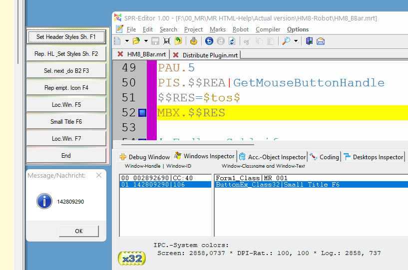Click the Open folder toolbar icon

click(136, 41)
